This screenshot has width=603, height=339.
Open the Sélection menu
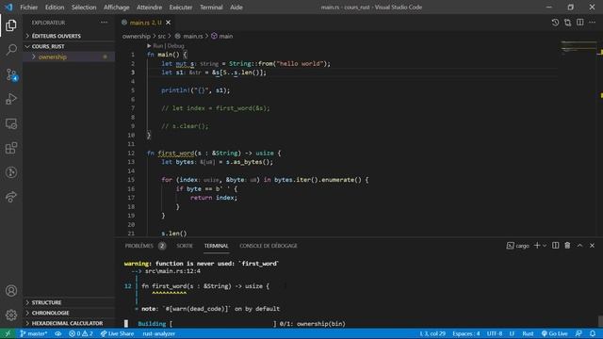click(x=84, y=7)
